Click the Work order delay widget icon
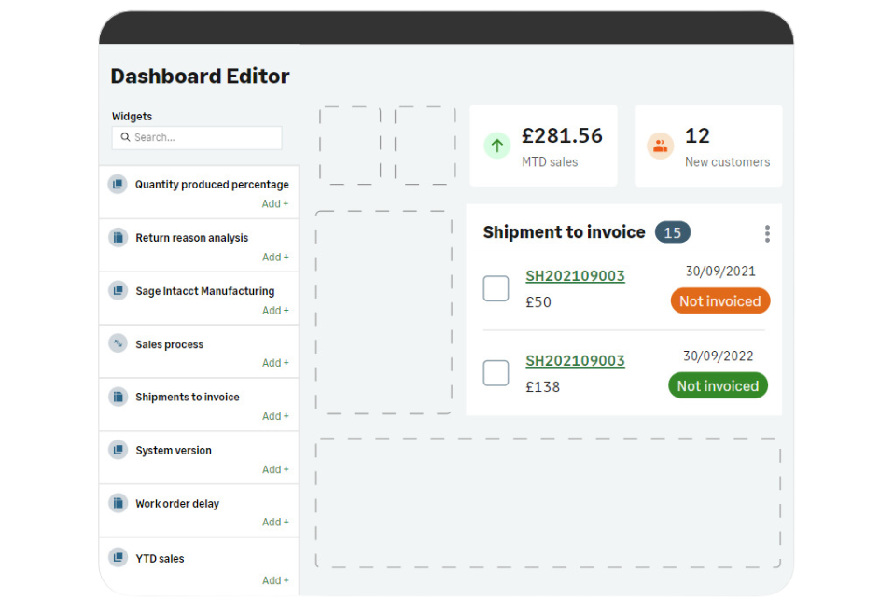Screen dimensions: 894x614 pos(118,503)
